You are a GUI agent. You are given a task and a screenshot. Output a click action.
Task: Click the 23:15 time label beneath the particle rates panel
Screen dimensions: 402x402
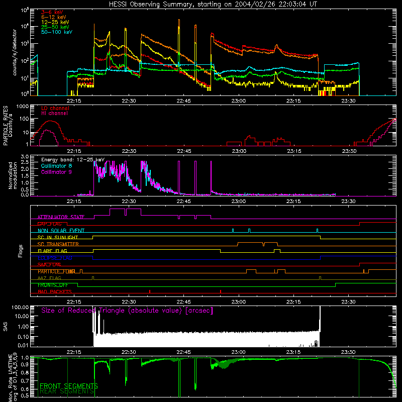(x=294, y=151)
